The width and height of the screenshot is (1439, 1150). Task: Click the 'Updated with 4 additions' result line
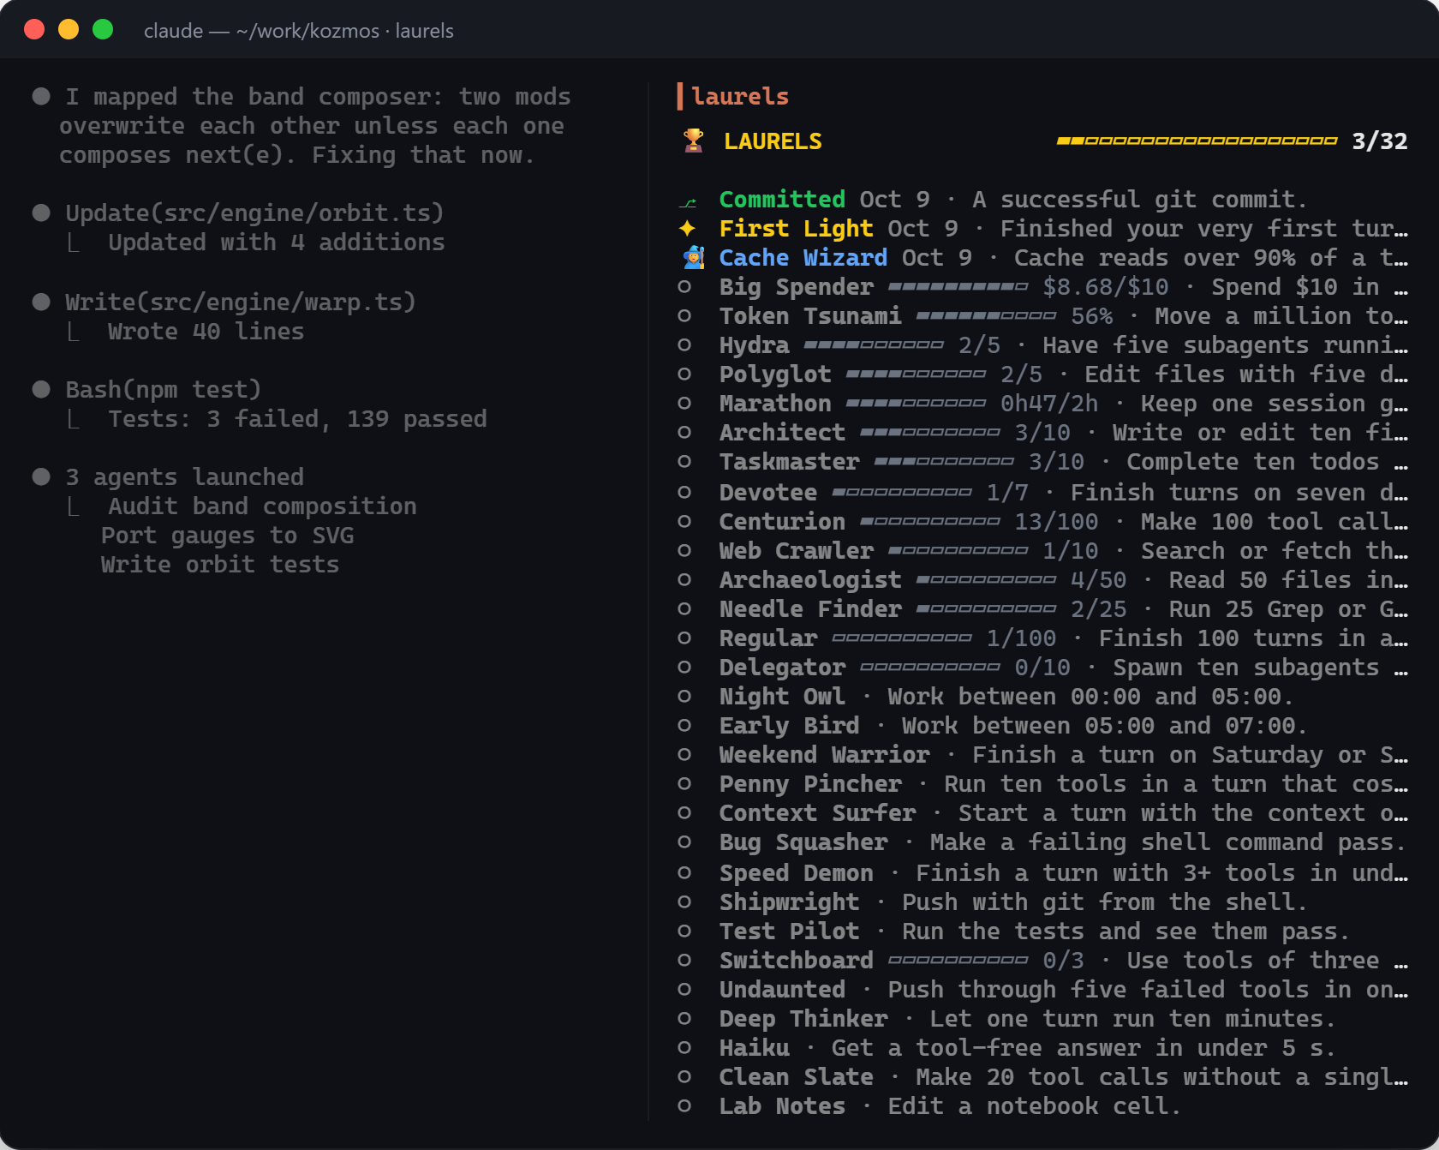click(276, 242)
